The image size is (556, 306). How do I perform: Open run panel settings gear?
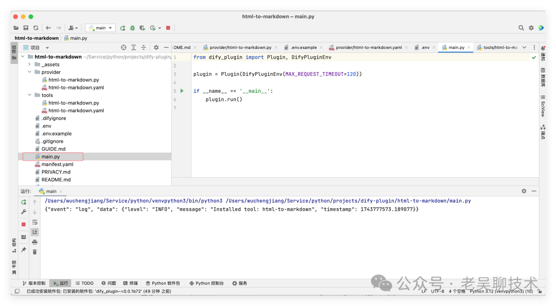(524, 191)
